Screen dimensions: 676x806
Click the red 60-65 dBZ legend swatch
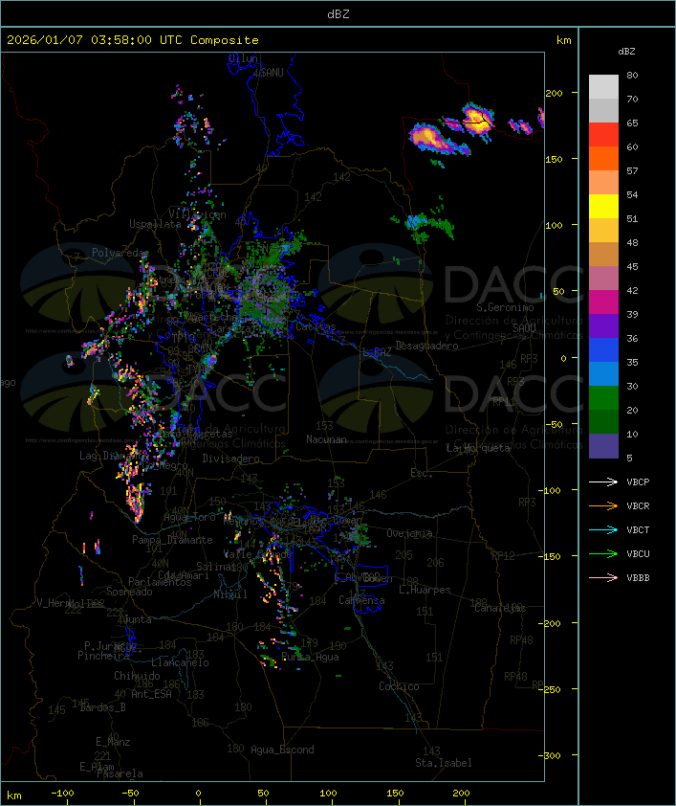pyautogui.click(x=603, y=135)
